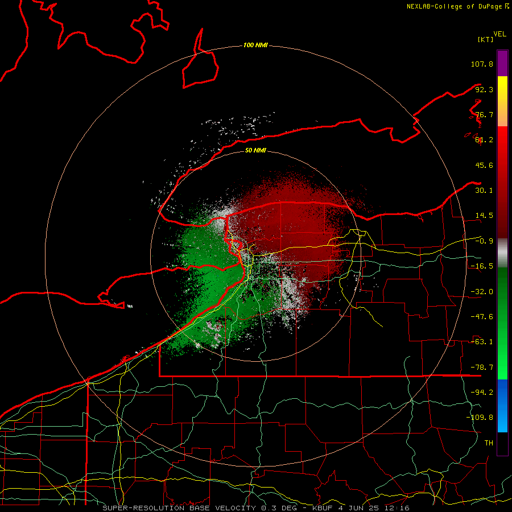Click the -63.1 velocity scale value

(x=482, y=342)
